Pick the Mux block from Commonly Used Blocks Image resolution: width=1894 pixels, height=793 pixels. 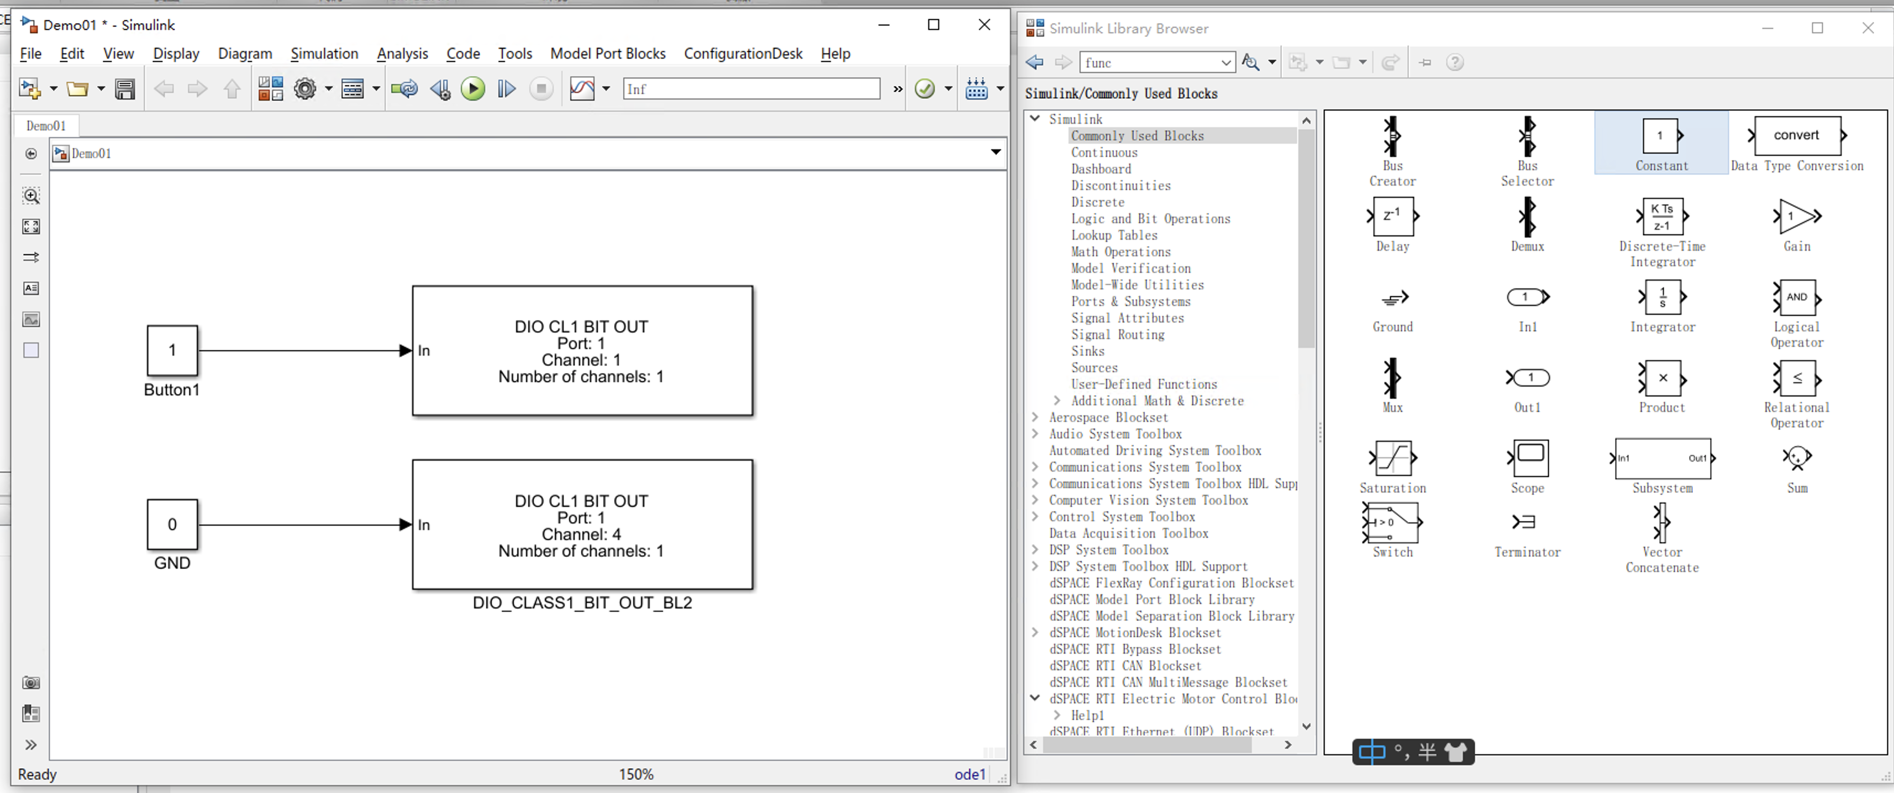click(1392, 386)
